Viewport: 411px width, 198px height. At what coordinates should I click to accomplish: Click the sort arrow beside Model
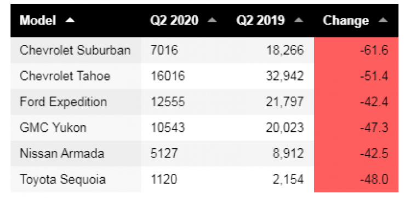point(70,20)
